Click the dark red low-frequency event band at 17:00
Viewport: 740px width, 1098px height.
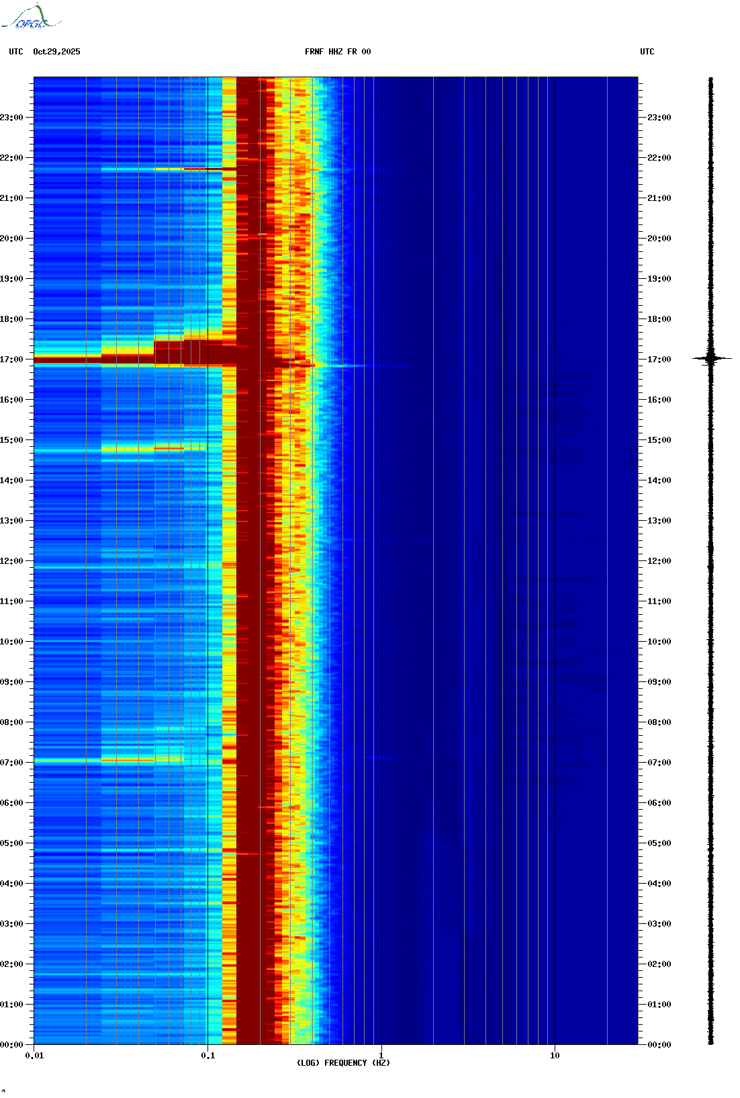(x=67, y=360)
